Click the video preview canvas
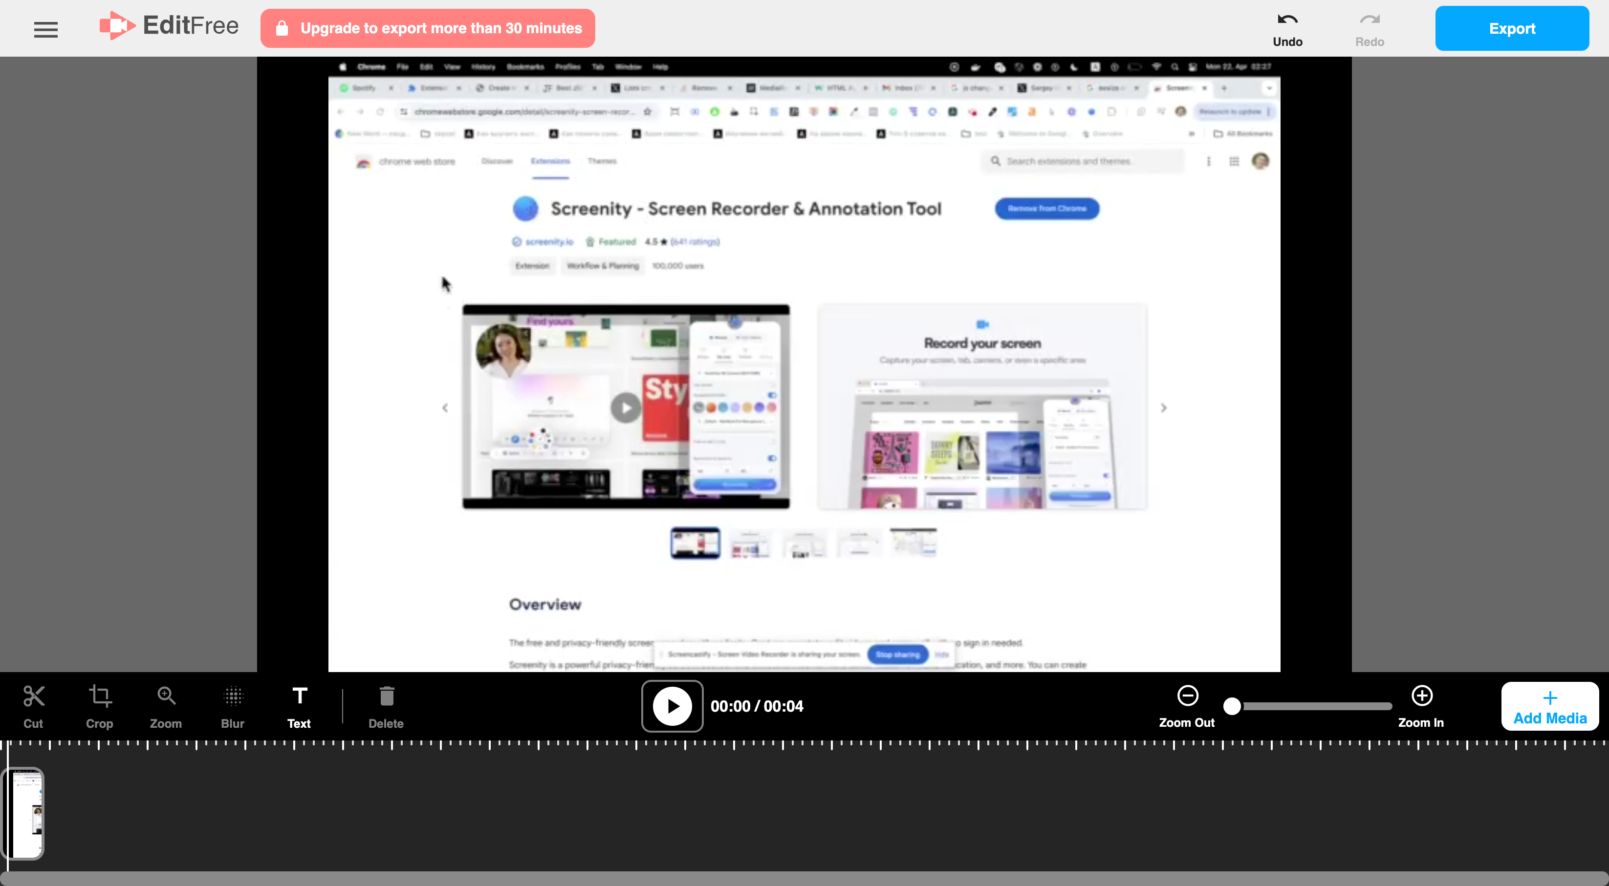Viewport: 1609px width, 886px height. click(x=804, y=364)
